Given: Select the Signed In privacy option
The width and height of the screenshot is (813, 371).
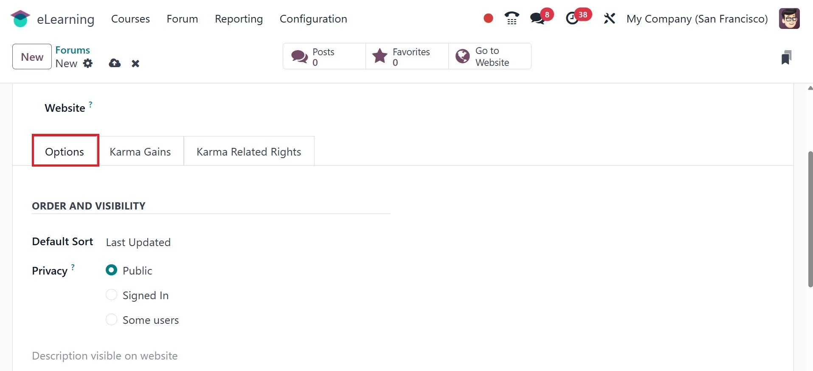Looking at the screenshot, I should click(112, 295).
